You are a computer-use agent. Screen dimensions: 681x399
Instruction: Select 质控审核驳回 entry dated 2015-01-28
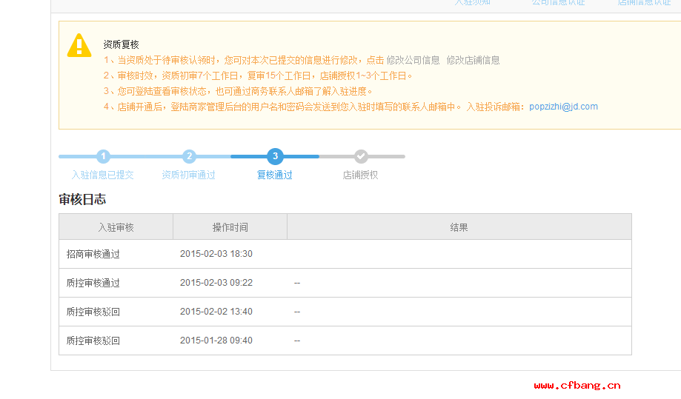pyautogui.click(x=93, y=341)
